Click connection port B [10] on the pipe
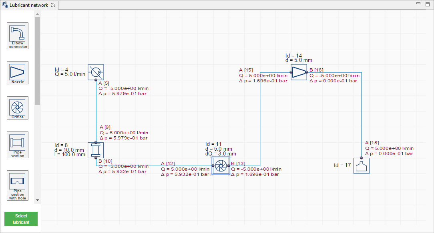The width and height of the screenshot is (434, 233). 96,159
